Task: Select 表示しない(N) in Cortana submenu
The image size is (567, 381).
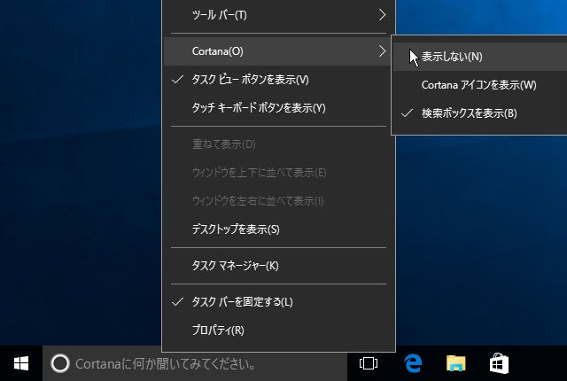Action: 480,57
